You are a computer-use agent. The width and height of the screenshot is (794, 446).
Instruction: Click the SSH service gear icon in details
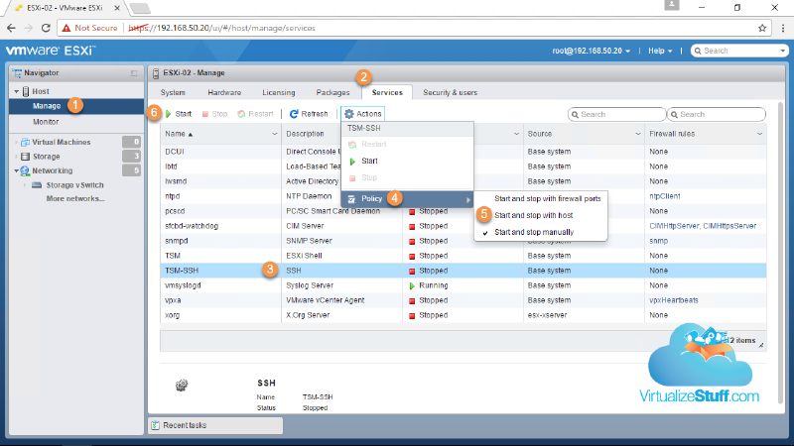[x=182, y=386]
